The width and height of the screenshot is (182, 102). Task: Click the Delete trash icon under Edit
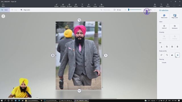click(177, 47)
